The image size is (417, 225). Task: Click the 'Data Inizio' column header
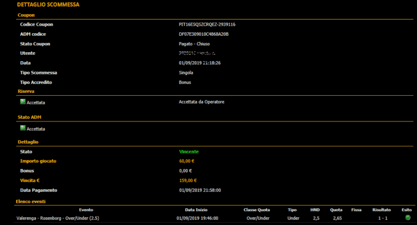point(196,210)
